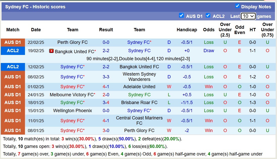Click the Perth Glory FC team link

(72, 42)
